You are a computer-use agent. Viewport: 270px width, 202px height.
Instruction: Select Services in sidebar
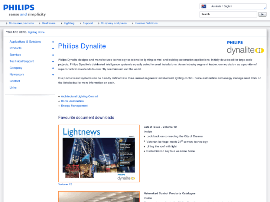click(15, 54)
